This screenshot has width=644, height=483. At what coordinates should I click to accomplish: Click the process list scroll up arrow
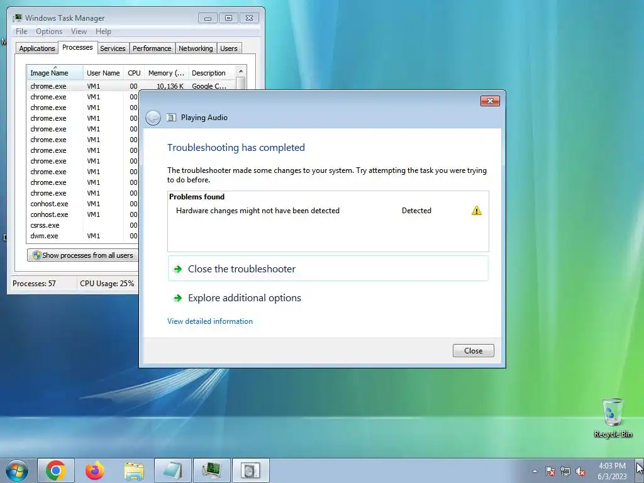pyautogui.click(x=241, y=71)
